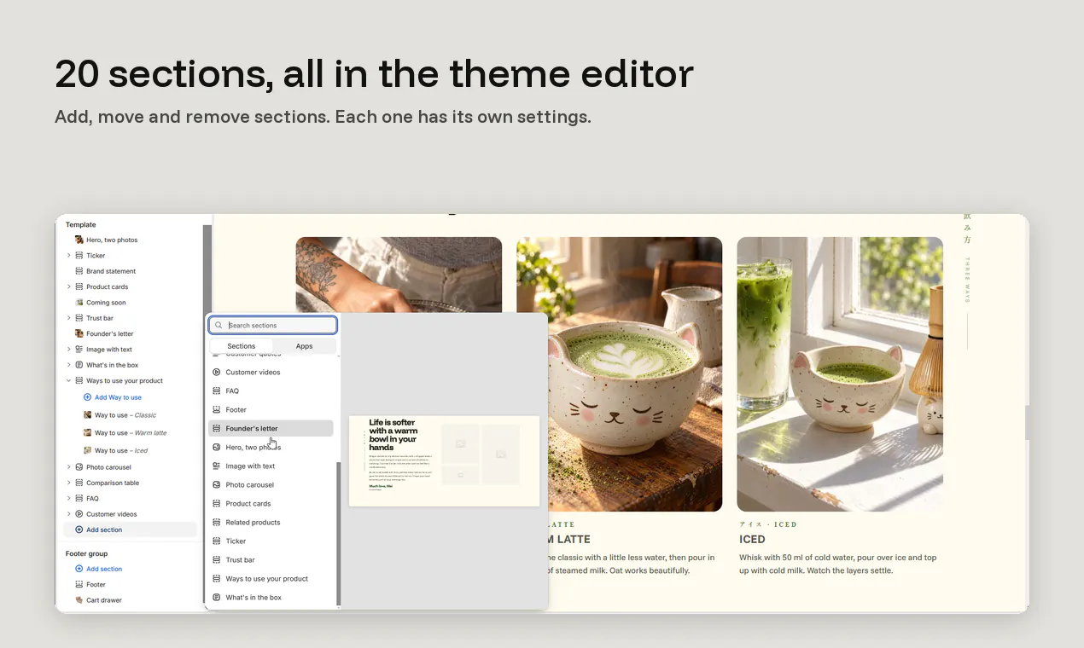
Task: Expand the Ticker section in Template sidebar
Action: [x=69, y=256]
